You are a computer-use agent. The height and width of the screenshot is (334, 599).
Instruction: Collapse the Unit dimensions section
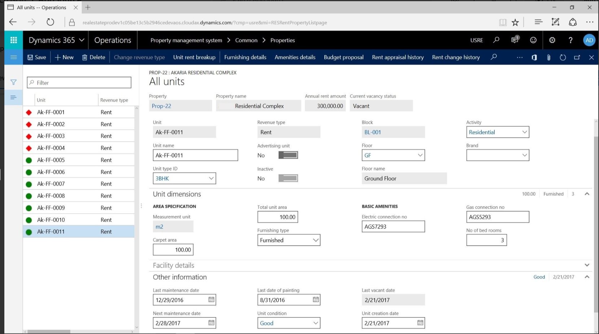point(587,194)
